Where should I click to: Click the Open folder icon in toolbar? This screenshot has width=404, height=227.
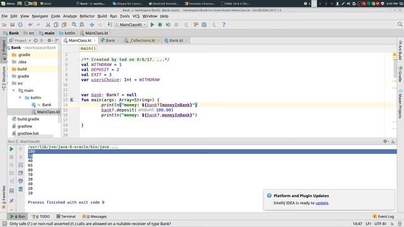(4, 25)
